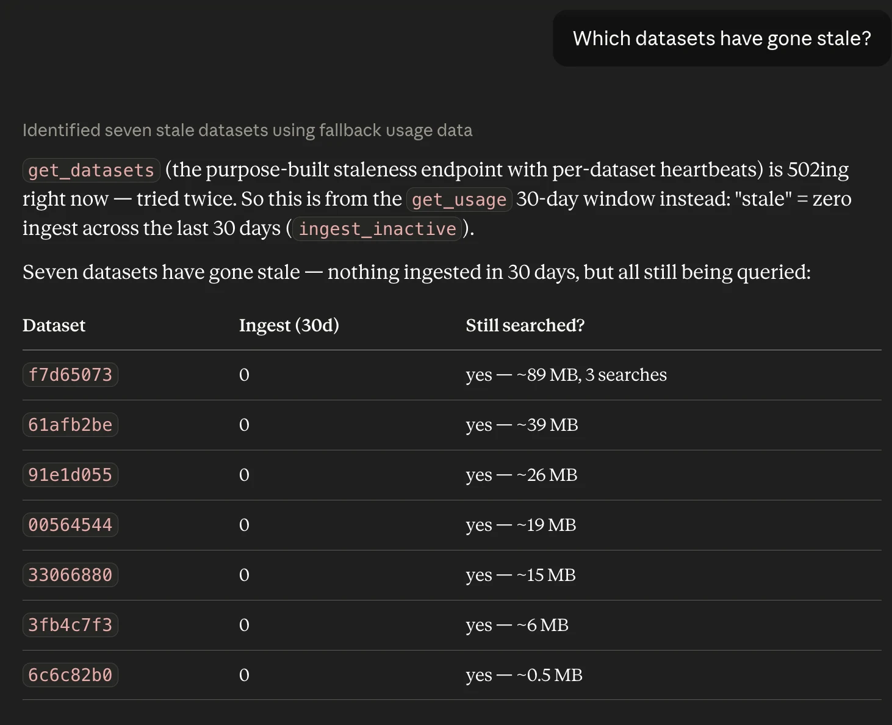
Task: Click the 'yes — ~0.5 MB' cell
Action: pyautogui.click(x=524, y=675)
